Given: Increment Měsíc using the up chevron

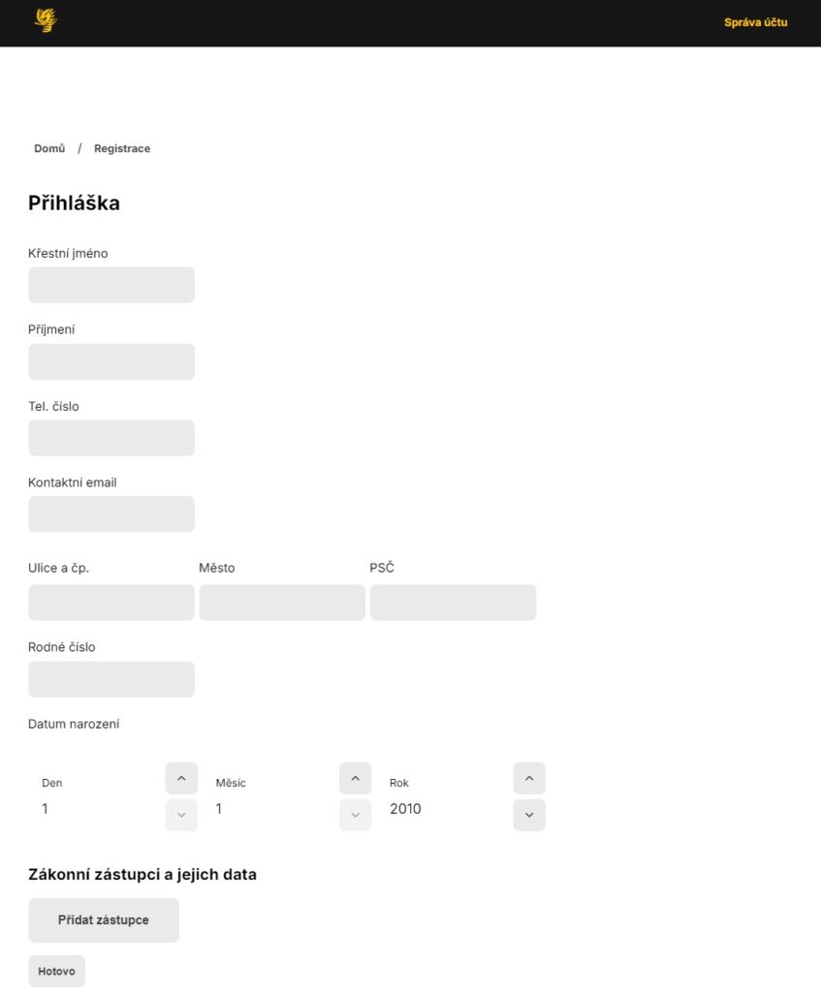Looking at the screenshot, I should 355,779.
